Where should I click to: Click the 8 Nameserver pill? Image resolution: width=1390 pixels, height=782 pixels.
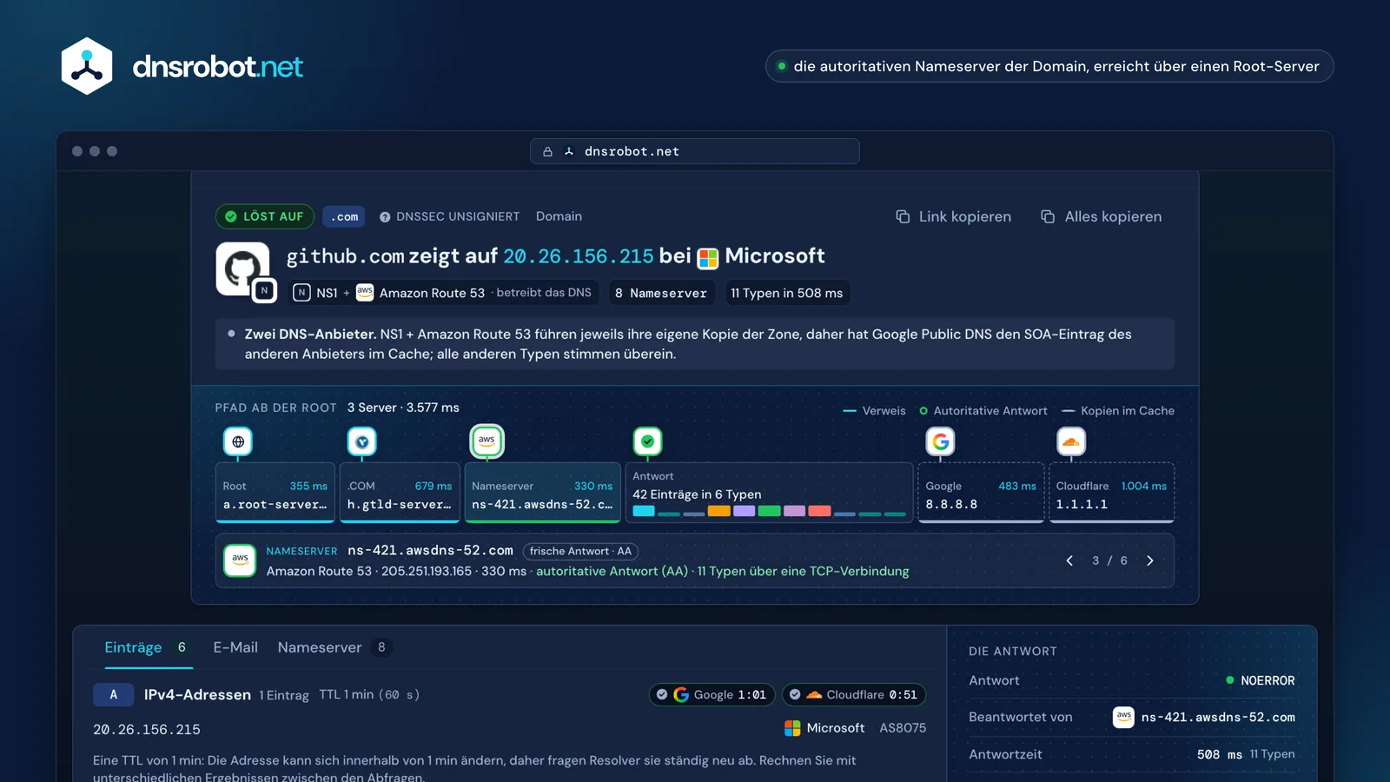coord(661,293)
